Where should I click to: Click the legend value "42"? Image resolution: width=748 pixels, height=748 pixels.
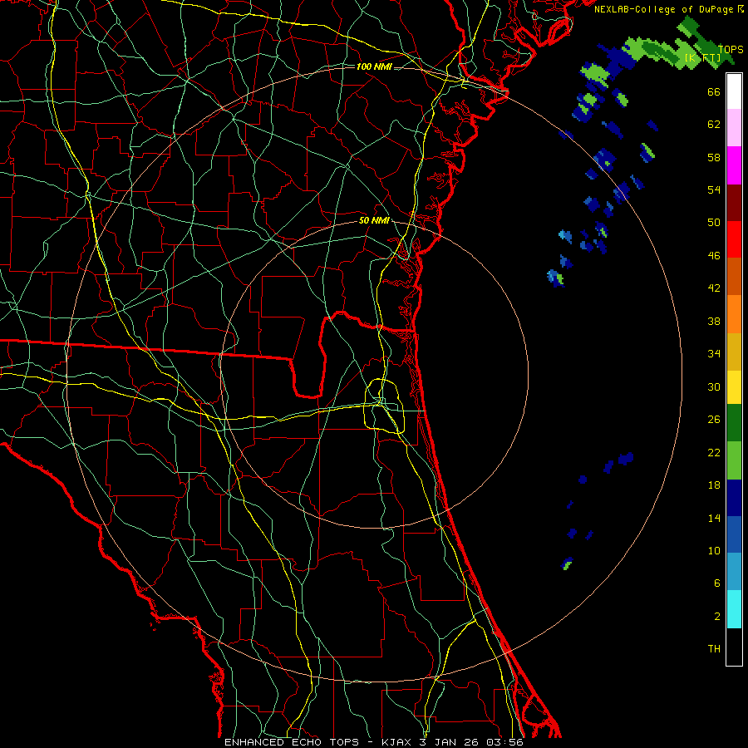pyautogui.click(x=714, y=288)
